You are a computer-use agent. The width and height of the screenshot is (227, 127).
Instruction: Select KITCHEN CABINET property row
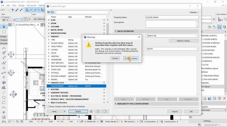point(77,76)
